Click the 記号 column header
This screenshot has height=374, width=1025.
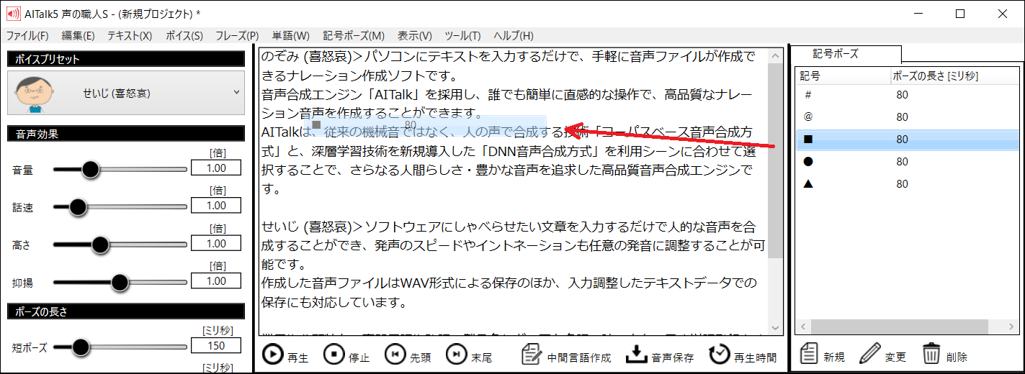[x=842, y=76]
